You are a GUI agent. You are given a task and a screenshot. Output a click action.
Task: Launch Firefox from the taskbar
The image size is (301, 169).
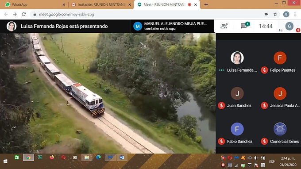[52, 157]
